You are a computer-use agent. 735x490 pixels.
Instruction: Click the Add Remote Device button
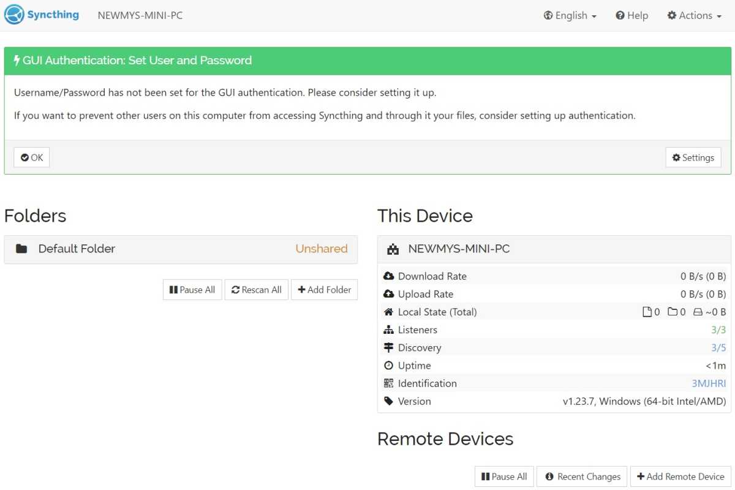click(x=680, y=477)
